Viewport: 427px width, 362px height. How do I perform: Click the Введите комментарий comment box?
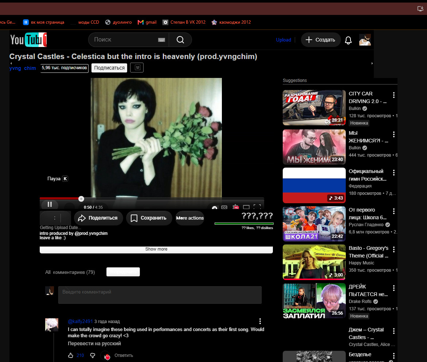pos(160,295)
